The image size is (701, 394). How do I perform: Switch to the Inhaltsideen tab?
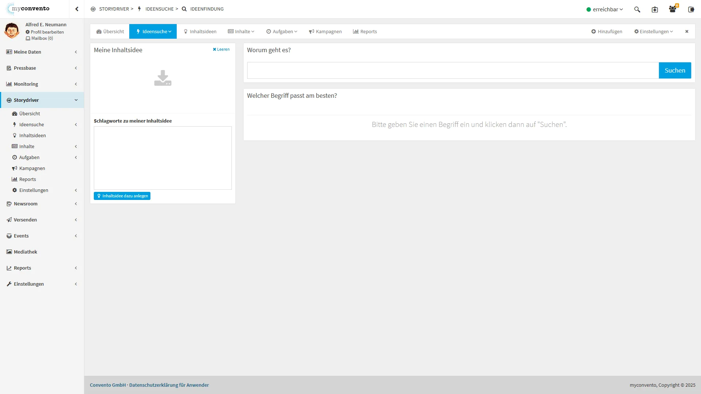click(x=200, y=31)
